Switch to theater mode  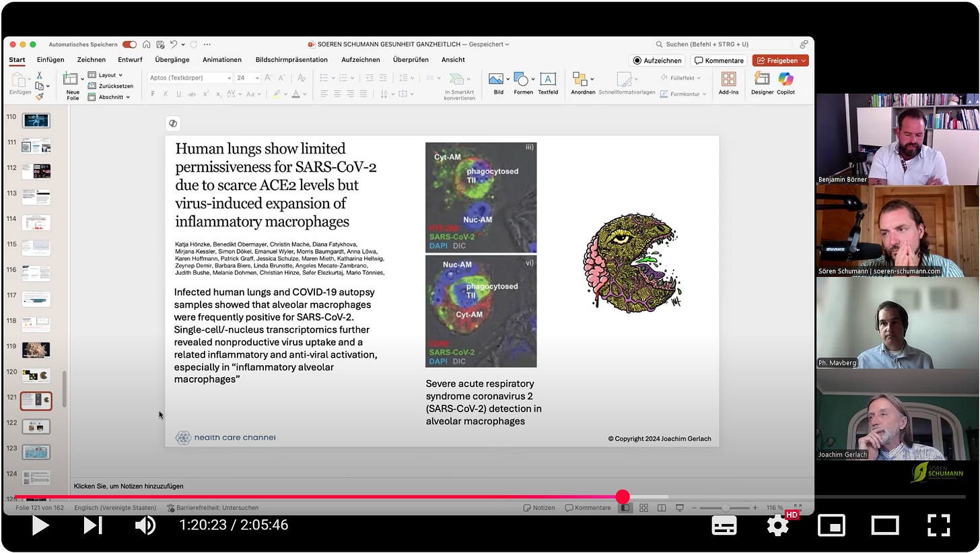click(x=884, y=525)
